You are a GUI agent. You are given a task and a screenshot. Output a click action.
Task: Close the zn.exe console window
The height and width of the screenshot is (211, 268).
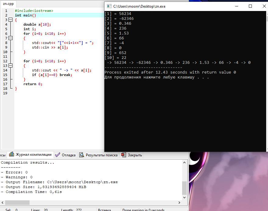click(x=264, y=6)
